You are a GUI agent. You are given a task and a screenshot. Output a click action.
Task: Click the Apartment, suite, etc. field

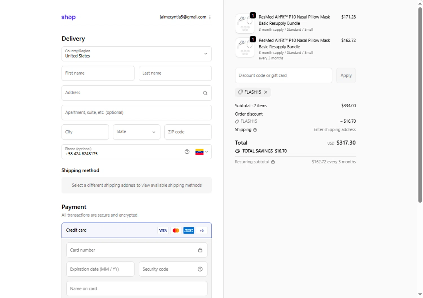(136, 113)
